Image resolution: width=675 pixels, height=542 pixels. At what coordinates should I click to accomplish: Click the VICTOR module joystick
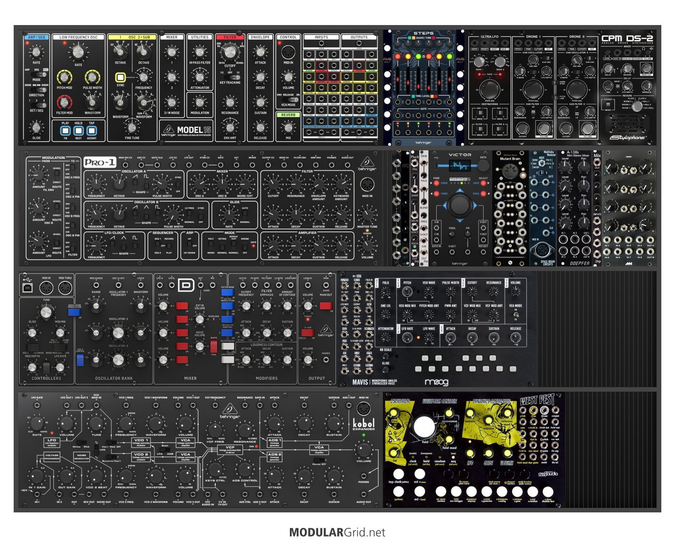pos(459,205)
